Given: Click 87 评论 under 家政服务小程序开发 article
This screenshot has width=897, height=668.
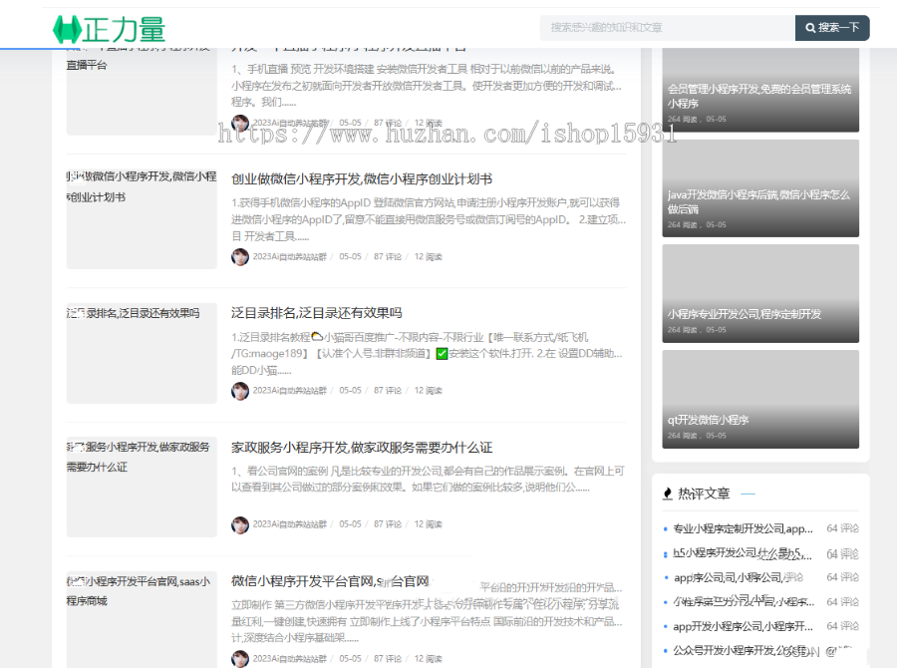Looking at the screenshot, I should tap(388, 524).
